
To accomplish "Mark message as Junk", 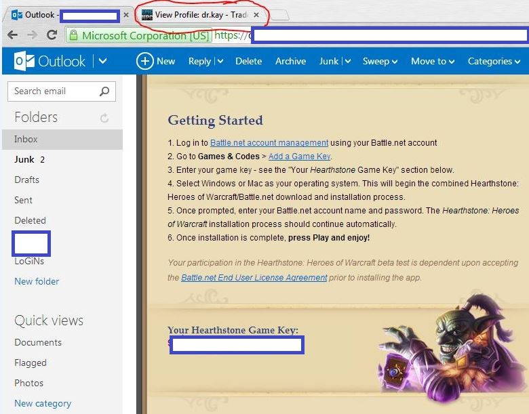I will coord(329,61).
